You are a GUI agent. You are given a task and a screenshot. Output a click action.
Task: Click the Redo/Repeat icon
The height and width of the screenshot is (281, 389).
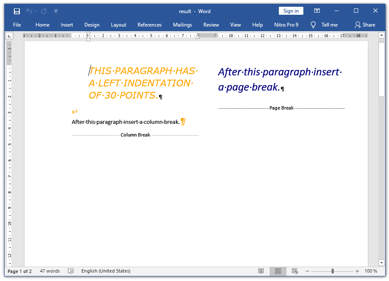(44, 11)
